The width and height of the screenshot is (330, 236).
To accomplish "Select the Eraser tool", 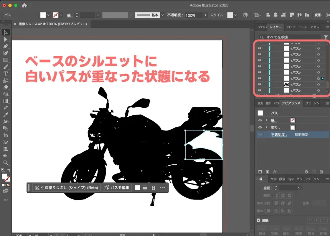I will coord(6,87).
